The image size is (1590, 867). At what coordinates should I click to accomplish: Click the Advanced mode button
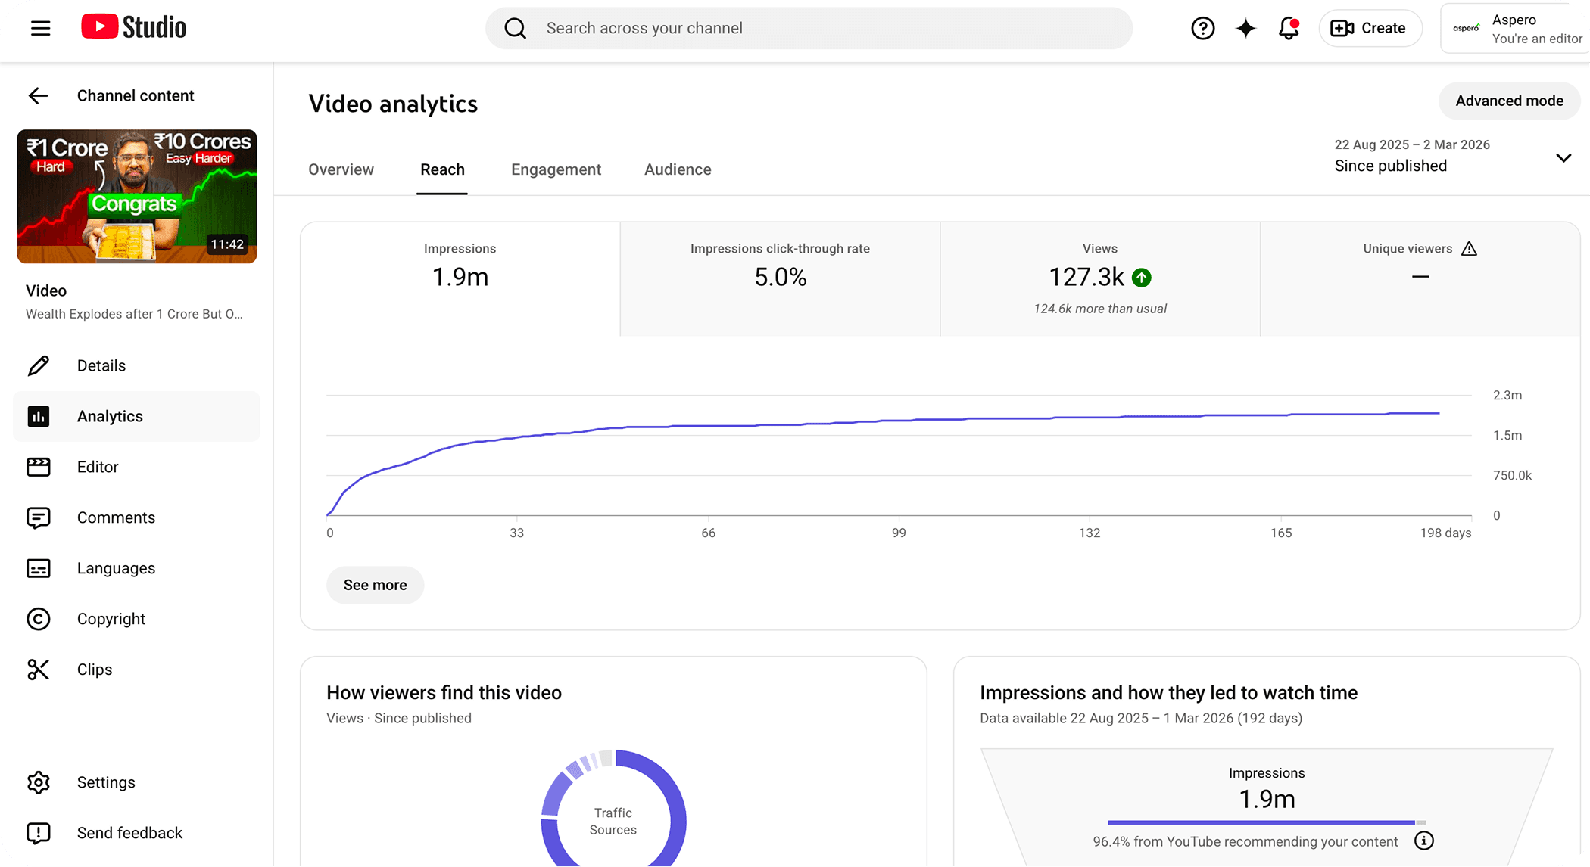(x=1509, y=101)
